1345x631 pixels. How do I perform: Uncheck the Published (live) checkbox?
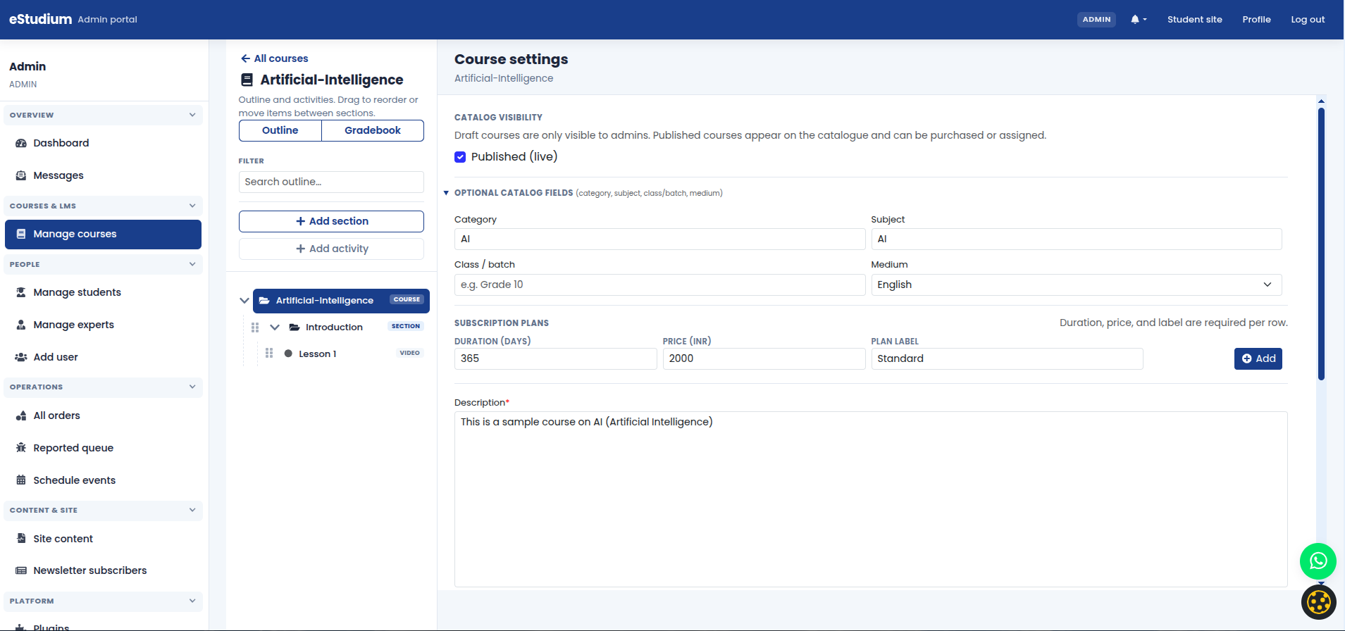coord(460,157)
